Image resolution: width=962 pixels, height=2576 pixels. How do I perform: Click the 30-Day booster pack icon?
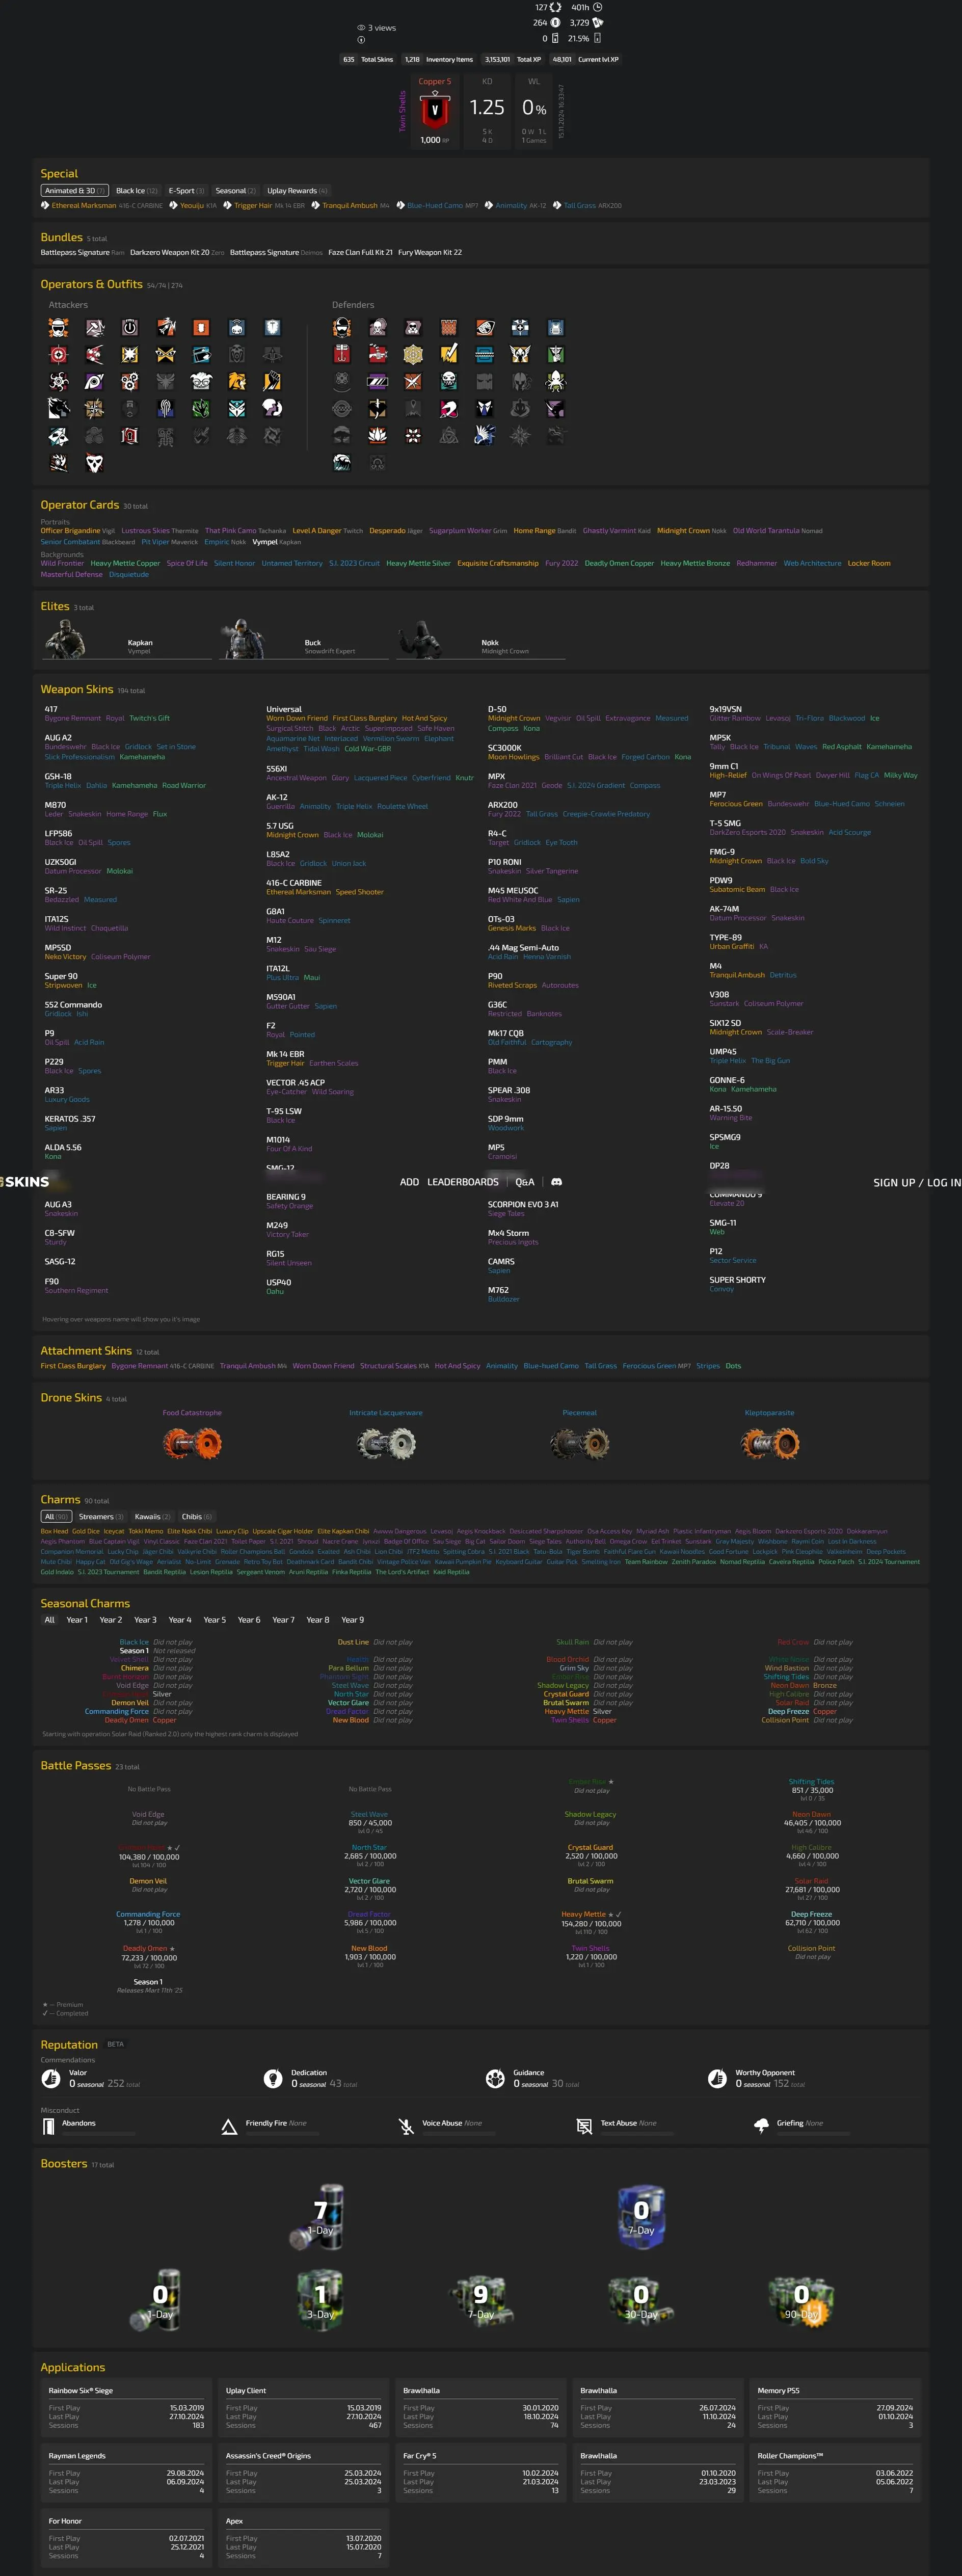pos(641,2301)
